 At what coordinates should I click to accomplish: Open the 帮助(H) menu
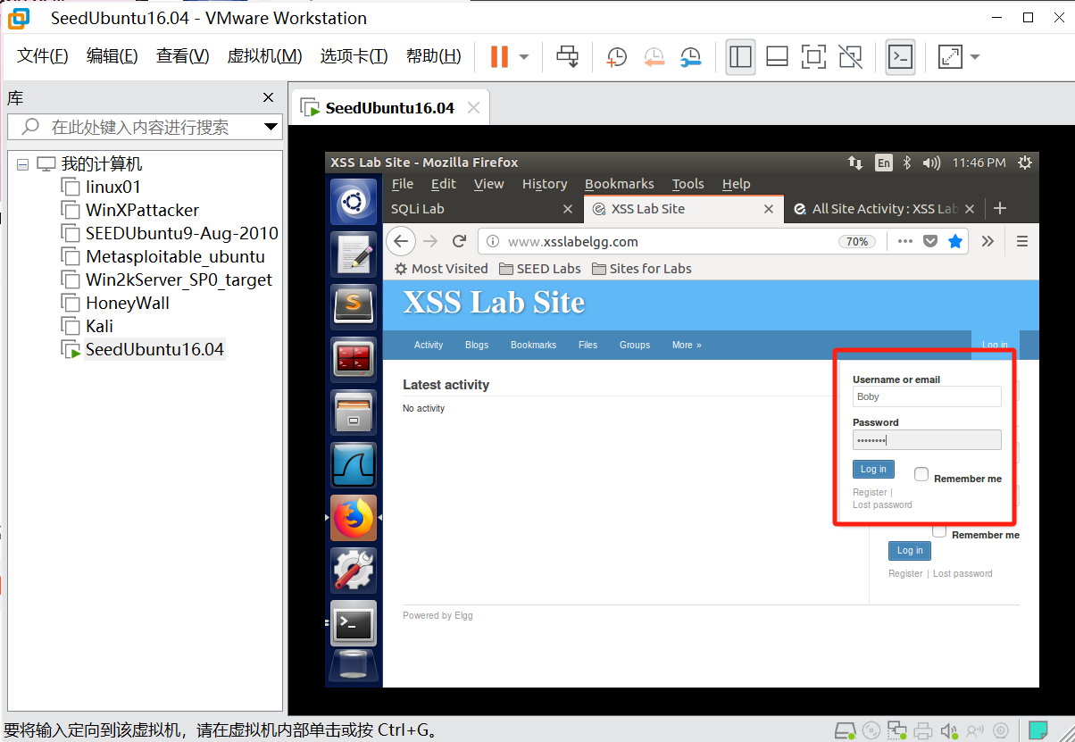(433, 56)
